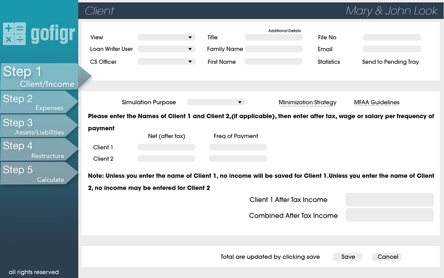Click Client 2 Net (after tax) field
This screenshot has height=278, width=444.
tap(166, 159)
